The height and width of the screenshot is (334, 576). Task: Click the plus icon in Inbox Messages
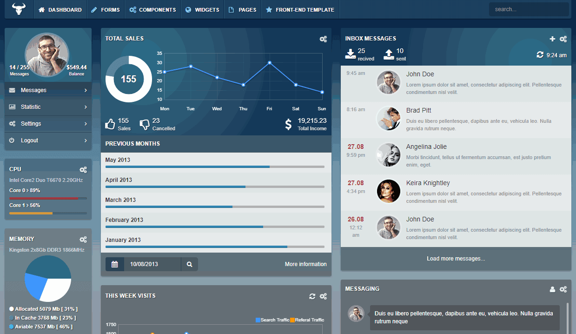[x=552, y=39]
